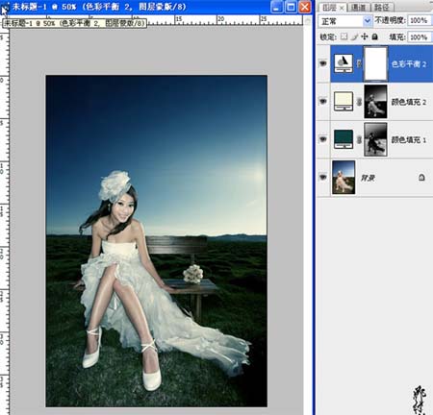
Task: Click link icon on Color Fill 2 layer
Action: pyautogui.click(x=359, y=102)
